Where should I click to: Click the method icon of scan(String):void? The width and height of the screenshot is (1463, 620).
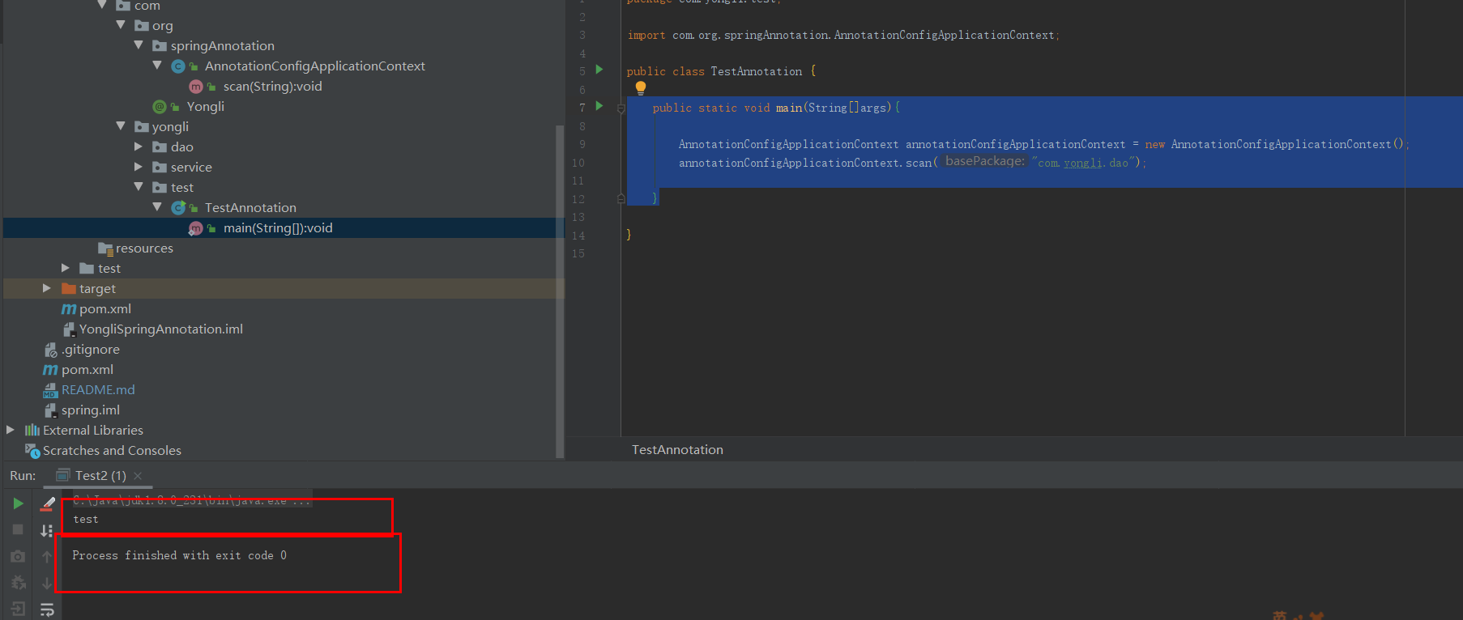(195, 87)
